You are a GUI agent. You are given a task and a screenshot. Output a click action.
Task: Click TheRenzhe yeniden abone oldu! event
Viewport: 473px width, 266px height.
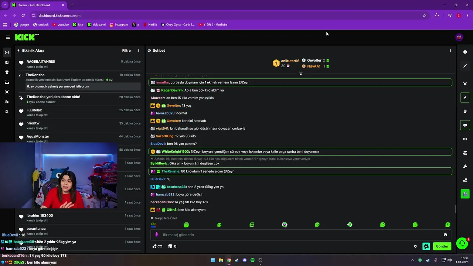[53, 97]
